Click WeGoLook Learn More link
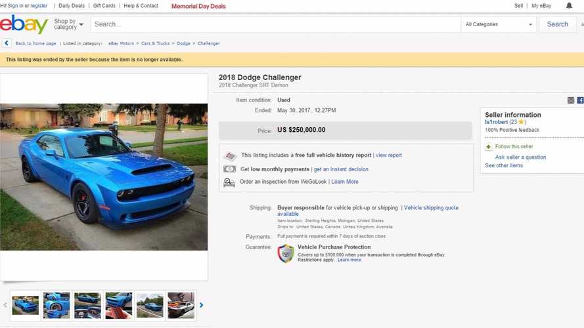The height and width of the screenshot is (328, 584). click(345, 182)
